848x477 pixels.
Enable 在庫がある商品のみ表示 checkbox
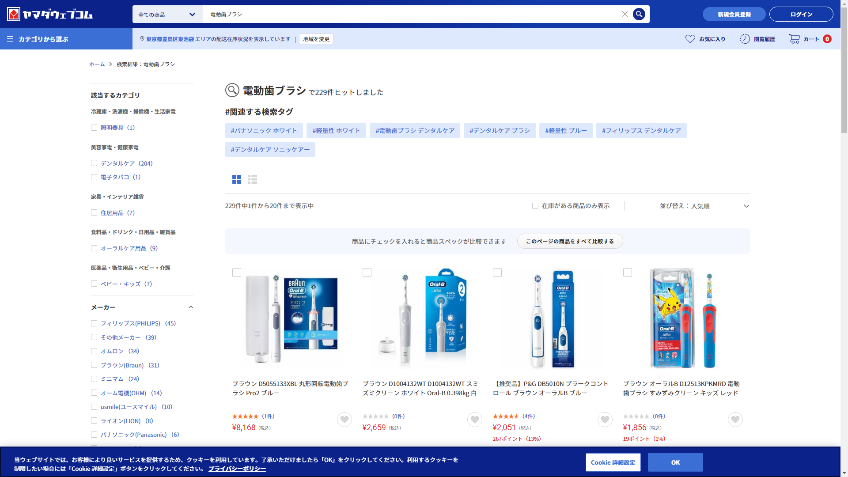(x=535, y=206)
